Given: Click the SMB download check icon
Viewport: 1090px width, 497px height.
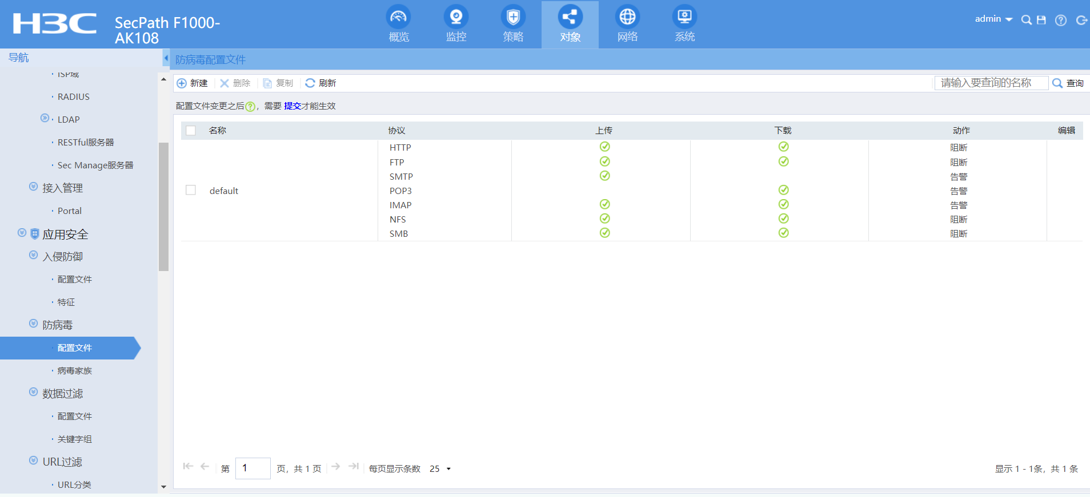Looking at the screenshot, I should (x=784, y=233).
